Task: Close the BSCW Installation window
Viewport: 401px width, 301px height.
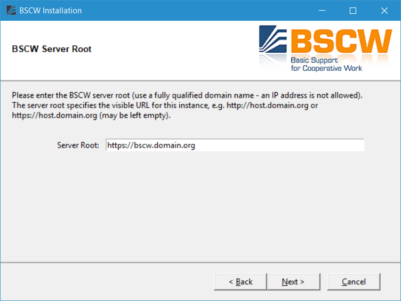Action: pos(384,11)
